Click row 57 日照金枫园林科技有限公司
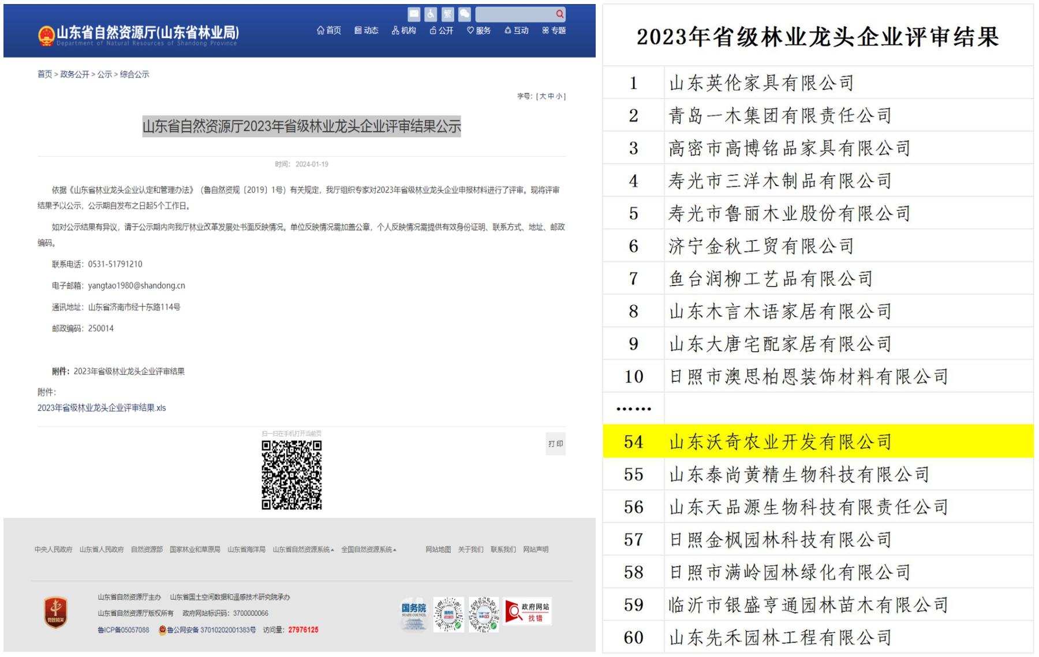 (819, 539)
